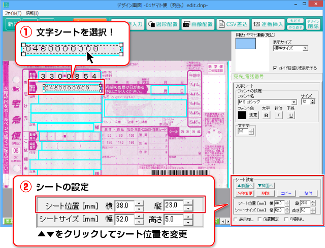Click the 高さ height field showing 5.0

306,210
